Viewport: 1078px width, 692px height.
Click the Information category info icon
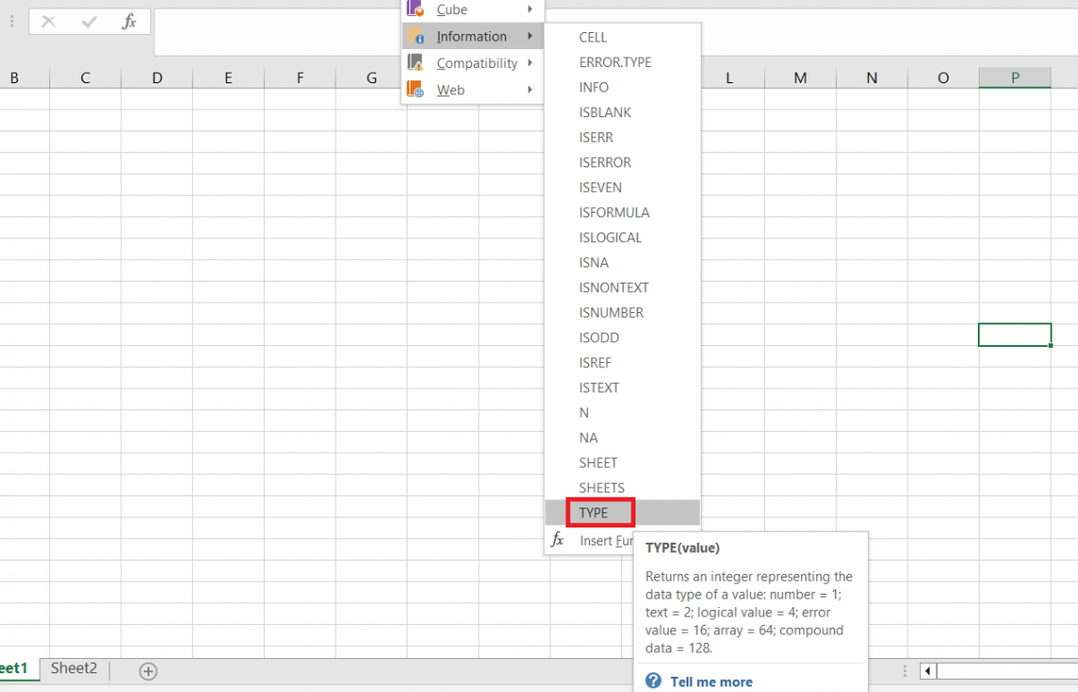coord(414,36)
